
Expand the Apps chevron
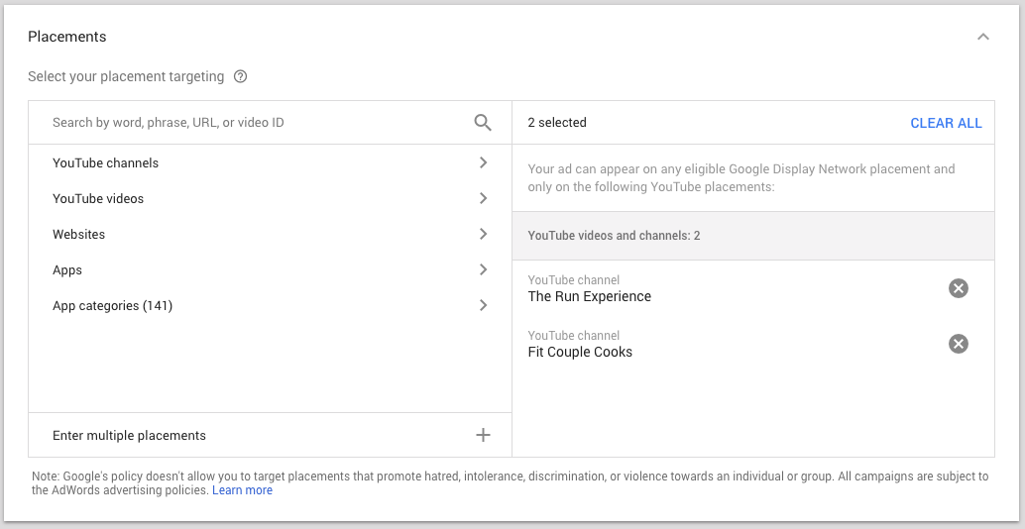483,269
